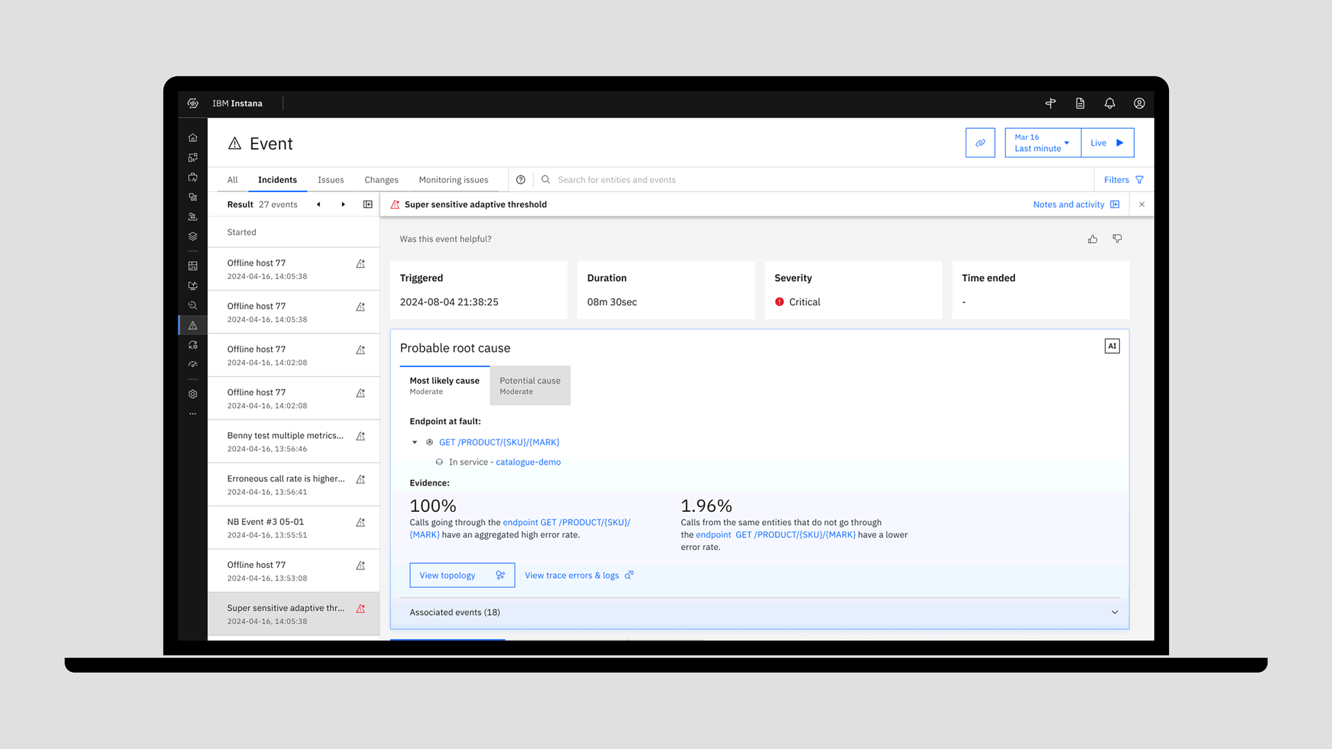Open the Events warning icon in sidebar

click(x=193, y=325)
